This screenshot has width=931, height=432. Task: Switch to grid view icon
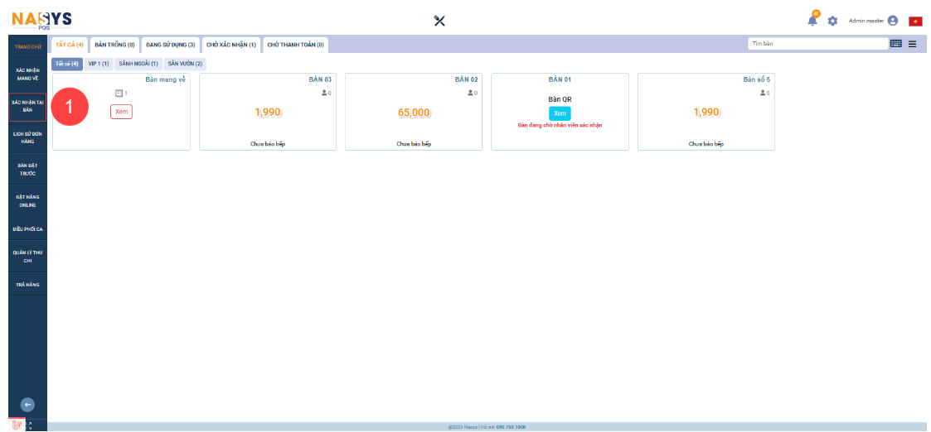(x=895, y=44)
